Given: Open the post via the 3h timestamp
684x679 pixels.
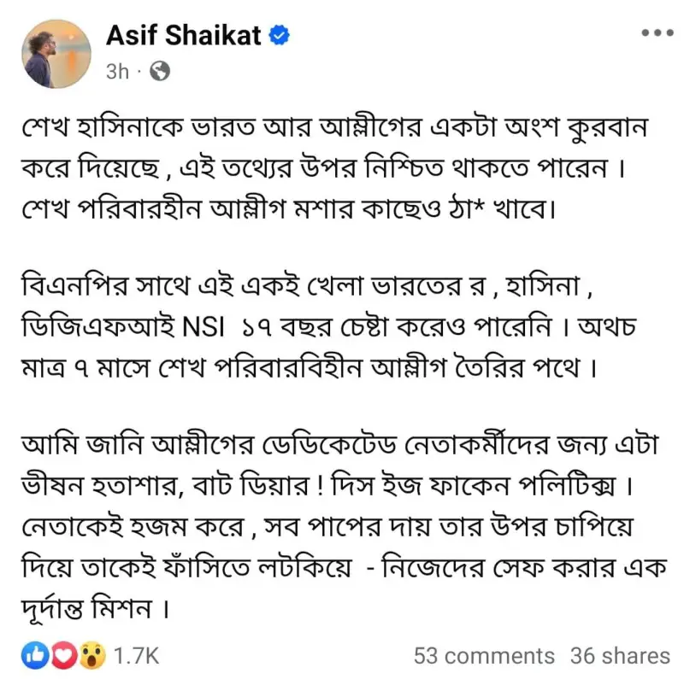Looking at the screenshot, I should 117,71.
